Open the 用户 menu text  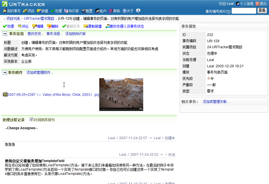click(103, 11)
